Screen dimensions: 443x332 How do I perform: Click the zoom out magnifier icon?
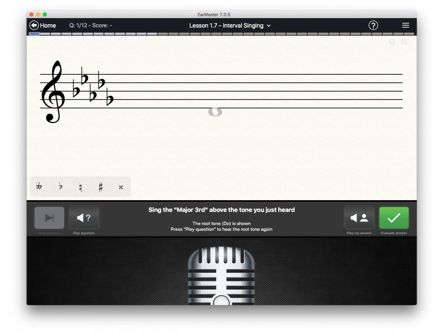(392, 42)
